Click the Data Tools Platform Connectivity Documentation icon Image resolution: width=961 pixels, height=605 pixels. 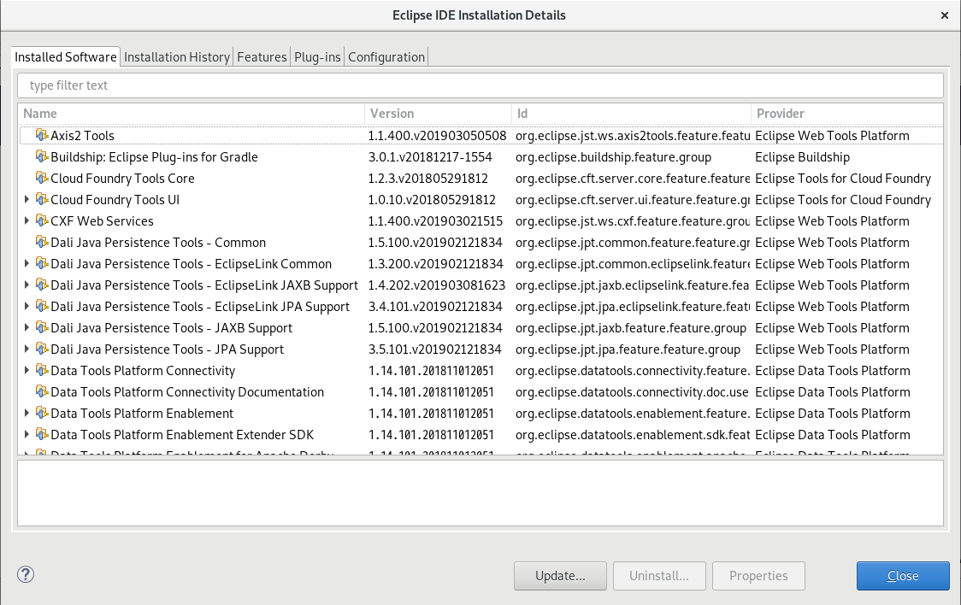click(x=42, y=391)
